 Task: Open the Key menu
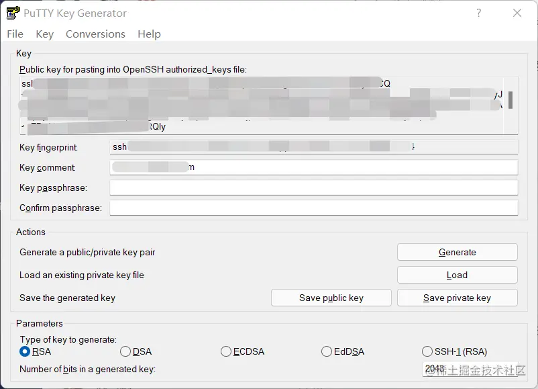coord(44,34)
